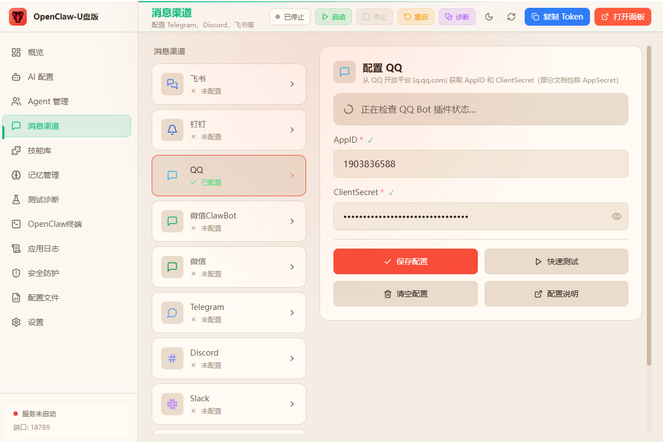
Task: Expand 钉钉 row chevron
Action: 292,130
